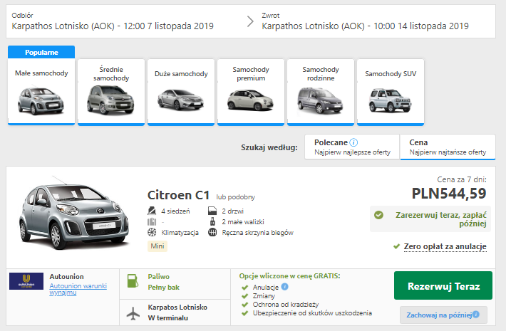Click the fuel pump icon beside Paliwo
This screenshot has width=506, height=331.
coord(133,280)
